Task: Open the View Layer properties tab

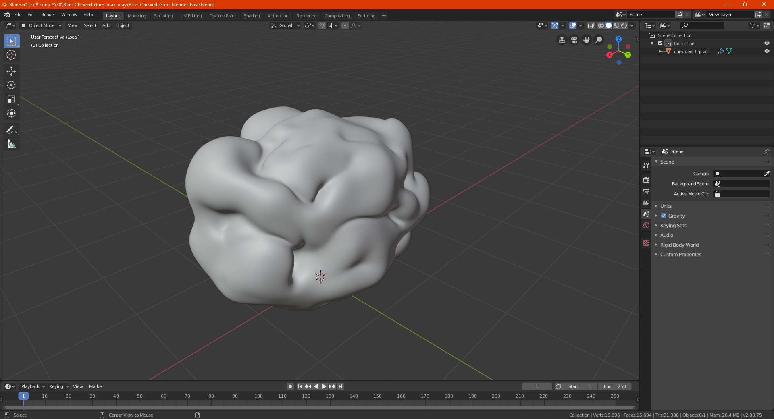Action: tap(646, 202)
